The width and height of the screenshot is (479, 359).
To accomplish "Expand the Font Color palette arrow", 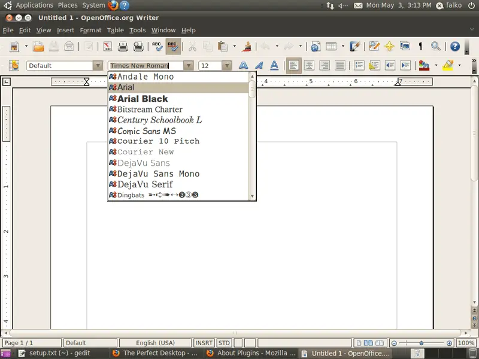I will click(x=436, y=65).
